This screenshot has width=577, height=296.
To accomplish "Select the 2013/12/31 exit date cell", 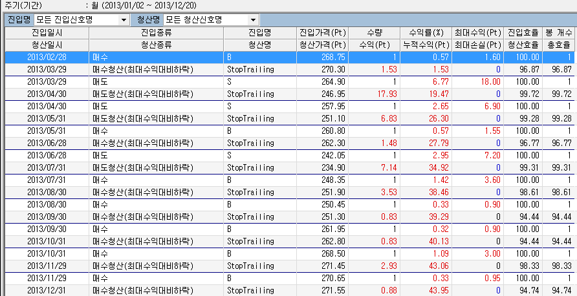I will [47, 290].
